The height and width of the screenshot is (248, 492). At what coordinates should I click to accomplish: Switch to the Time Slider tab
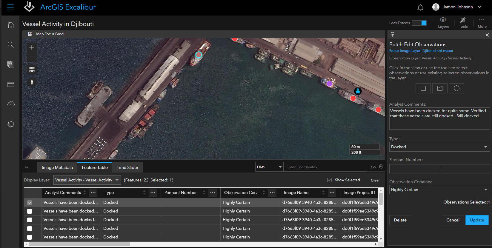[x=127, y=167]
